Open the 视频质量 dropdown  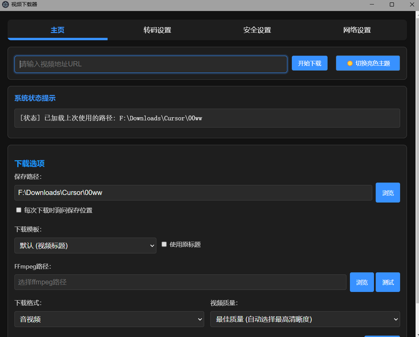[305, 319]
